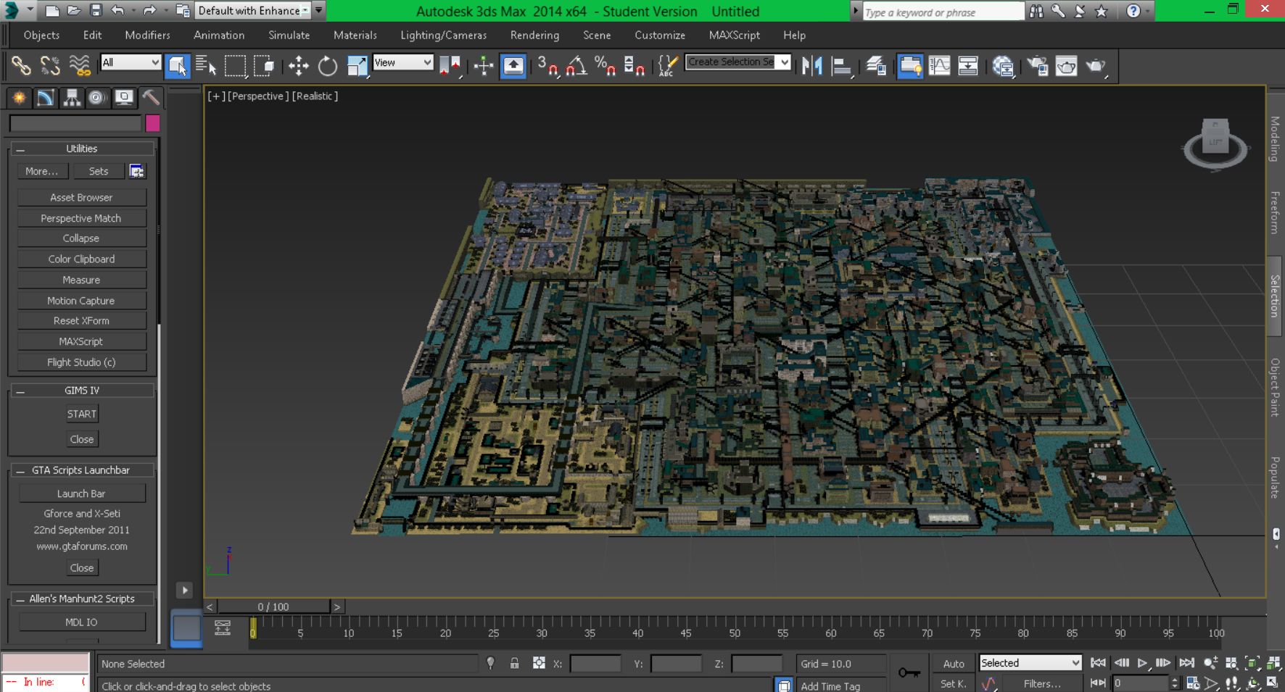Open Render Setup icon

(x=1037, y=66)
